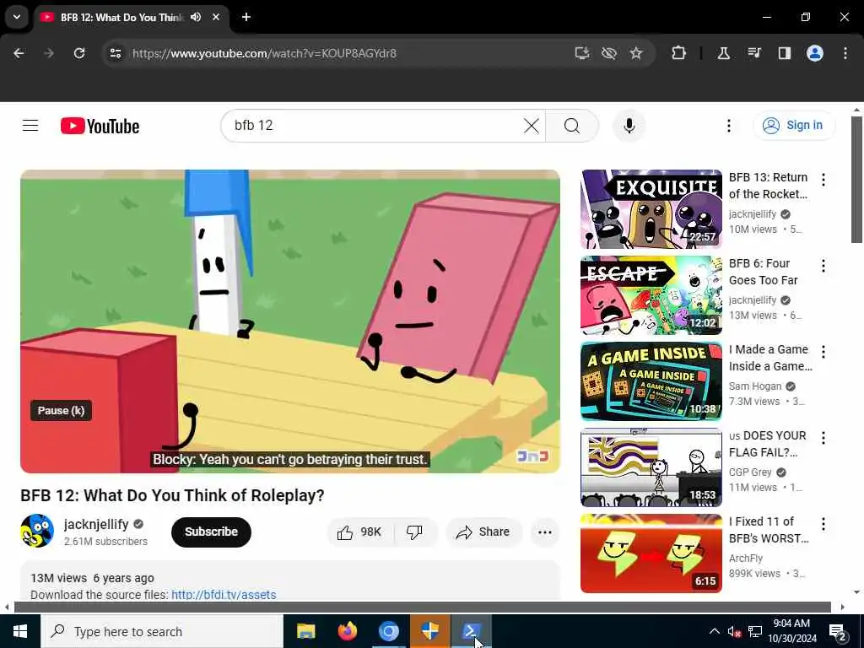Bookmark this page with the star
This screenshot has height=648, width=864.
pyautogui.click(x=636, y=53)
